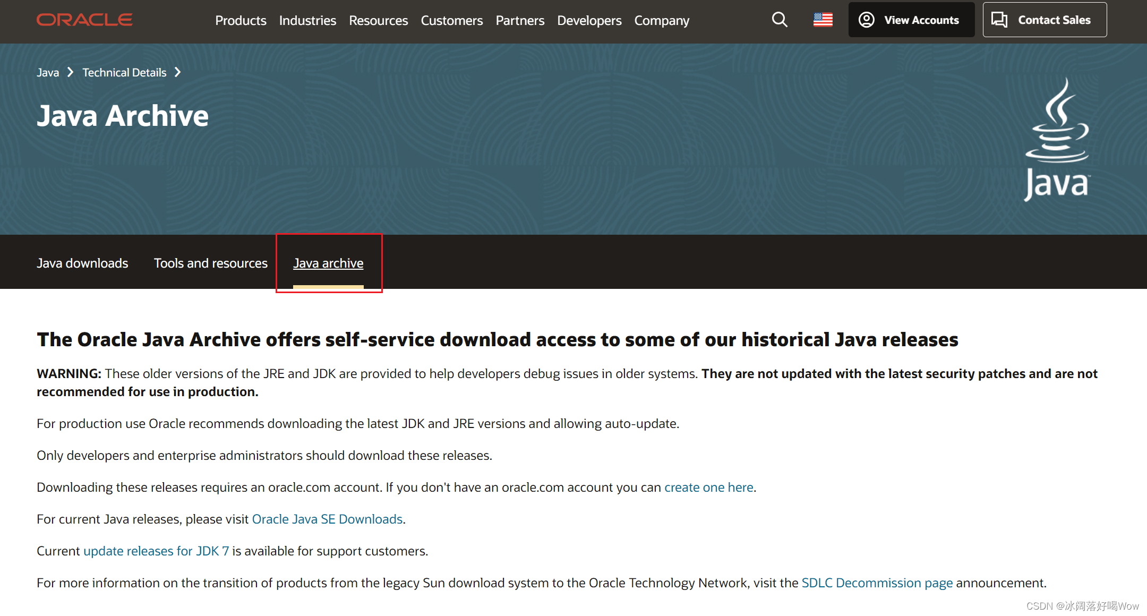Click the chevron after Technical Details breadcrumb
This screenshot has height=616, width=1147.
[178, 72]
